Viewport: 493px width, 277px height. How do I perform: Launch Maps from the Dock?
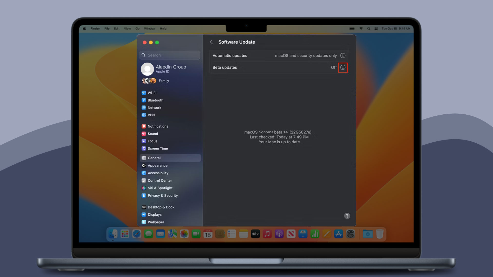(172, 234)
